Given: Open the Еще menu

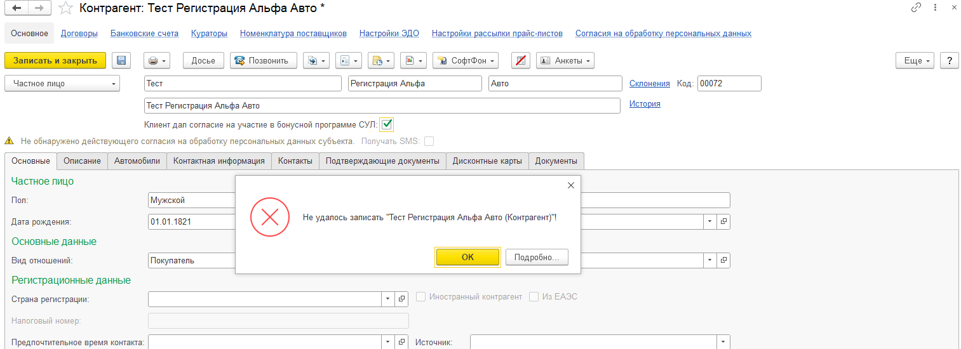Looking at the screenshot, I should click(x=915, y=60).
